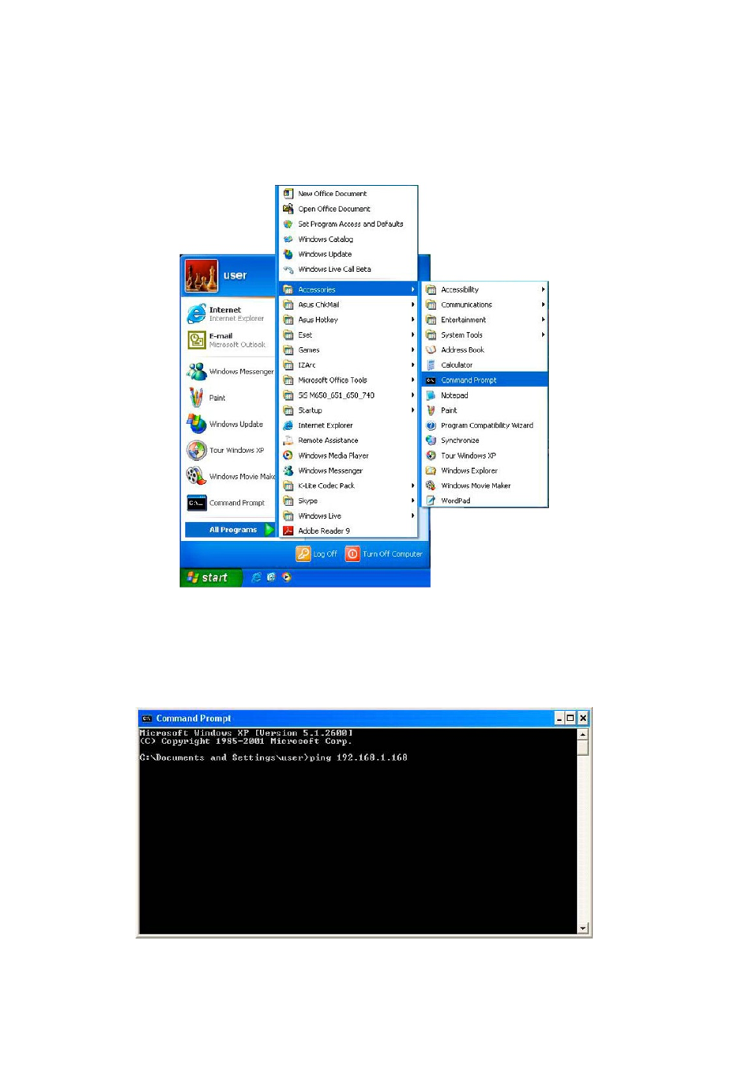Open Windows Catalog
The width and height of the screenshot is (753, 1069).
click(348, 239)
